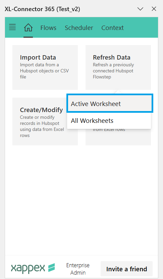
Task: Click the Xappex logo
Action: tap(33, 268)
